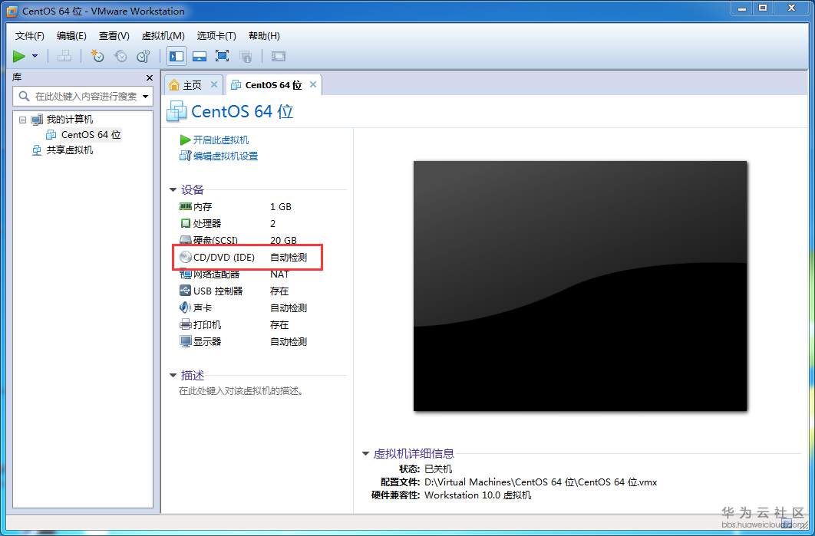Collapse the 设备 section
This screenshot has width=815, height=536.
point(173,190)
